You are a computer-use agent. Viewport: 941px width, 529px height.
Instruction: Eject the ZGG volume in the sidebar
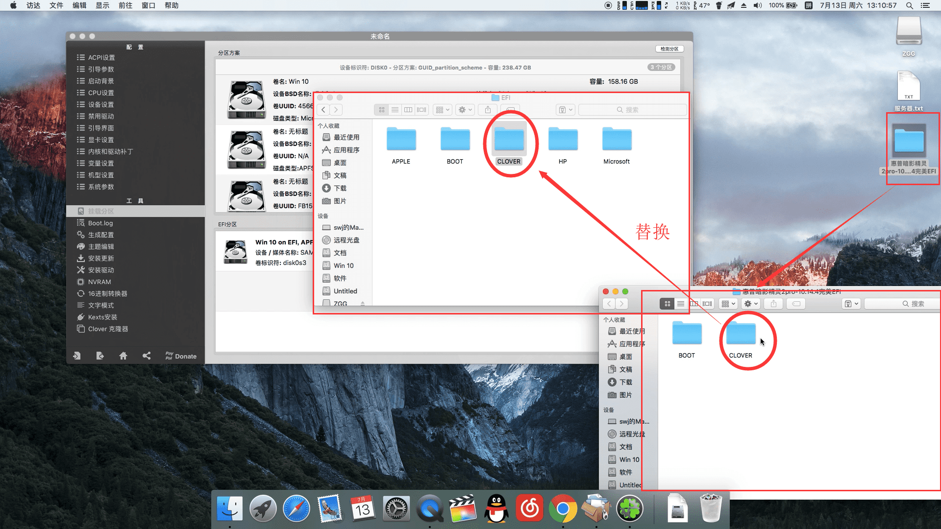coord(363,304)
